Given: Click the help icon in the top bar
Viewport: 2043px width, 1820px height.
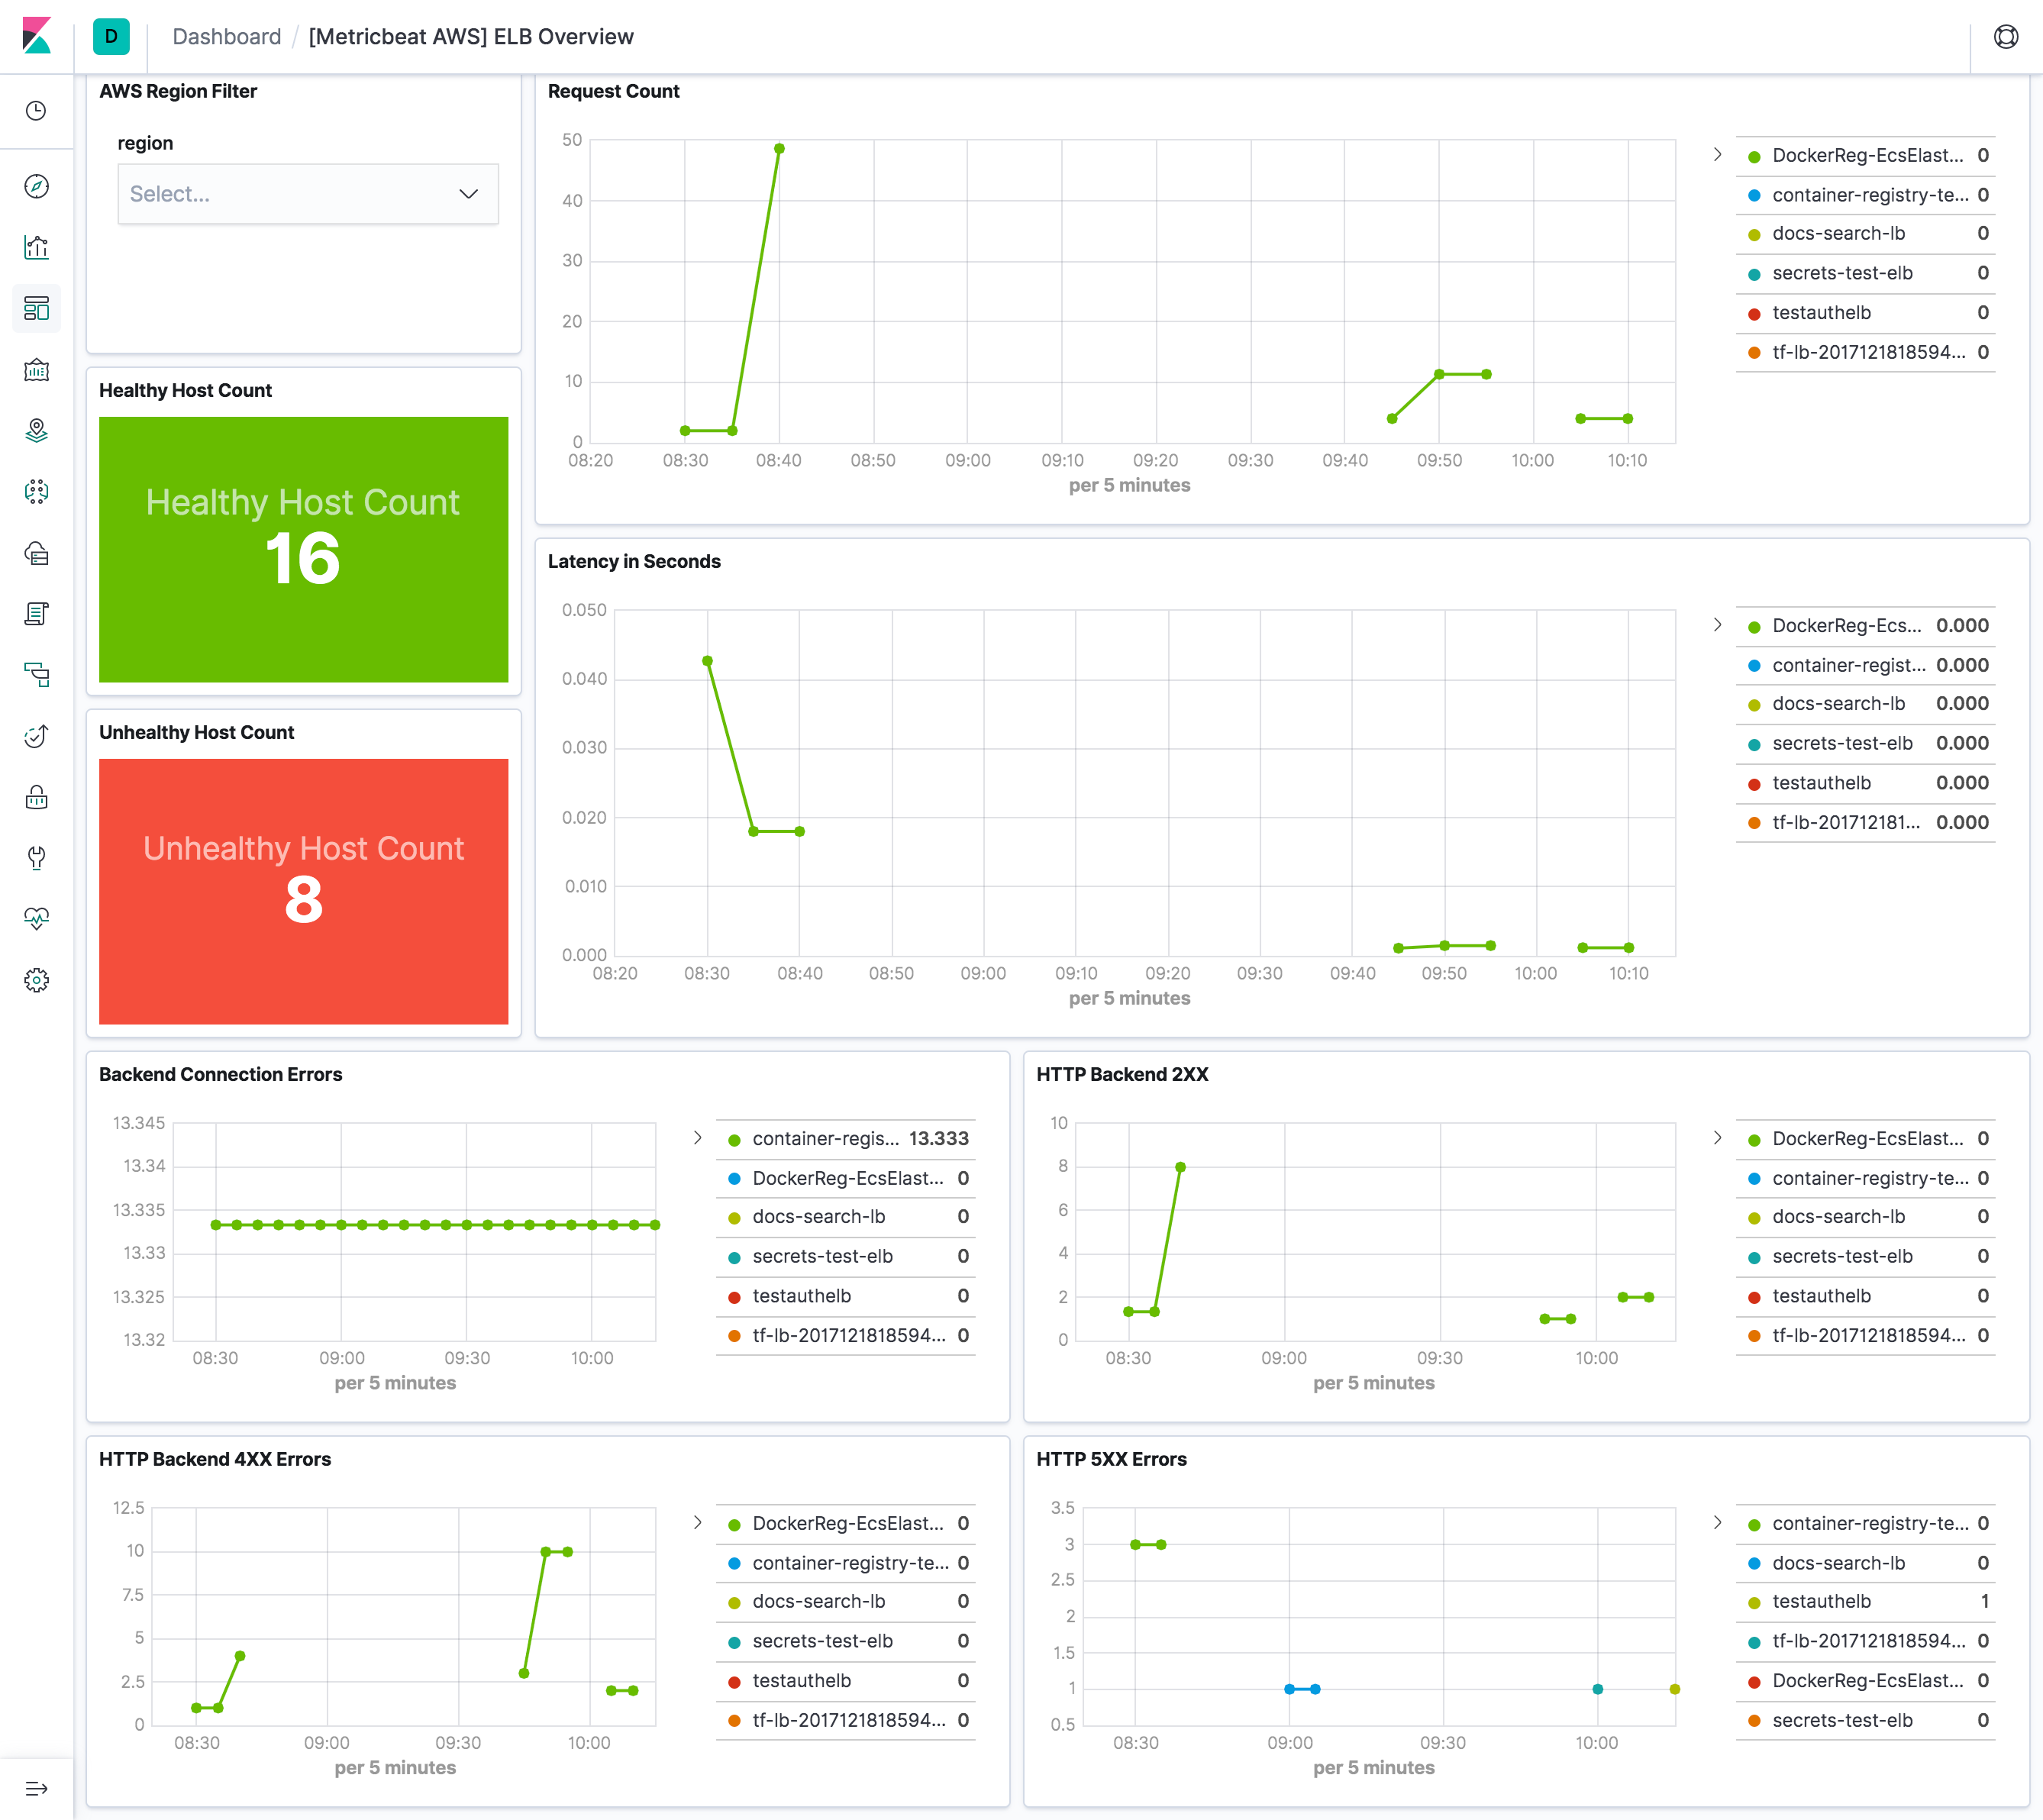Looking at the screenshot, I should pyautogui.click(x=2006, y=37).
